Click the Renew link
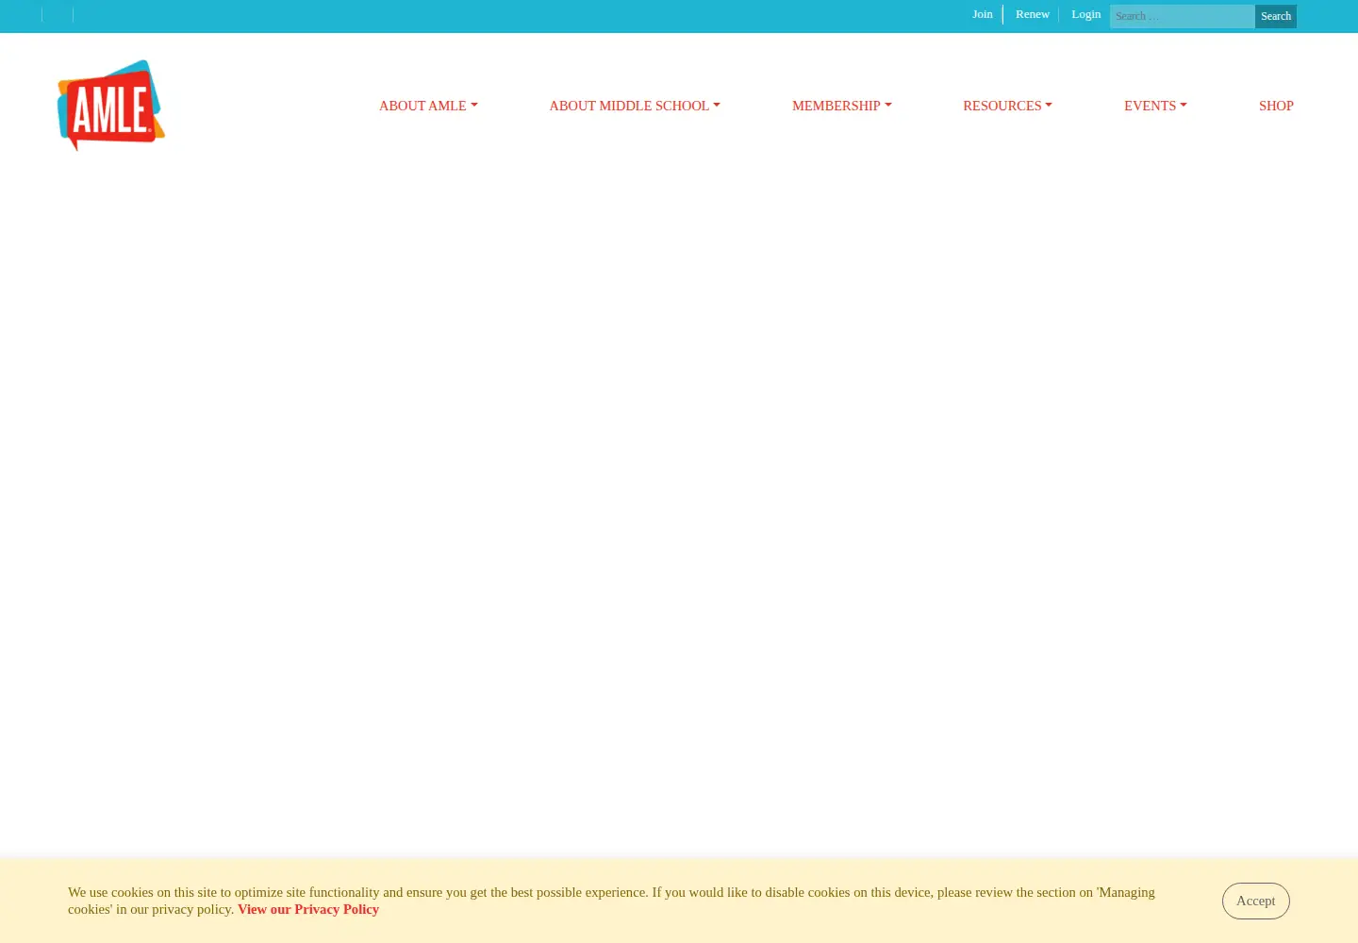This screenshot has width=1358, height=943. point(1033,14)
